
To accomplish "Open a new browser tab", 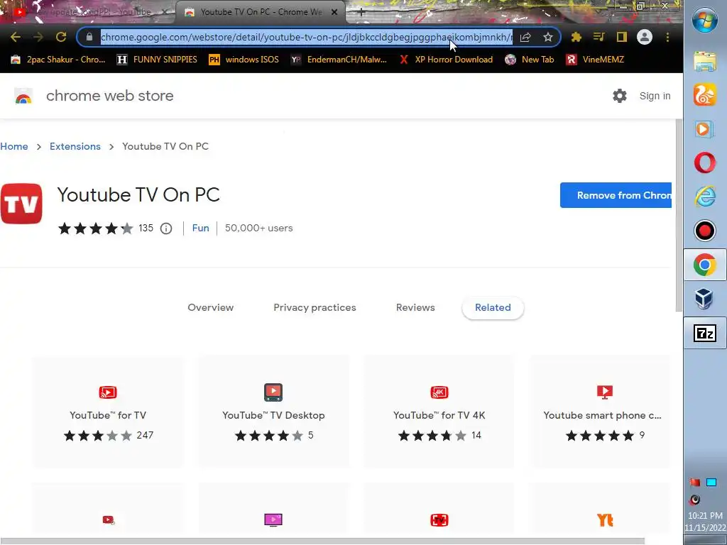I will pos(361,13).
